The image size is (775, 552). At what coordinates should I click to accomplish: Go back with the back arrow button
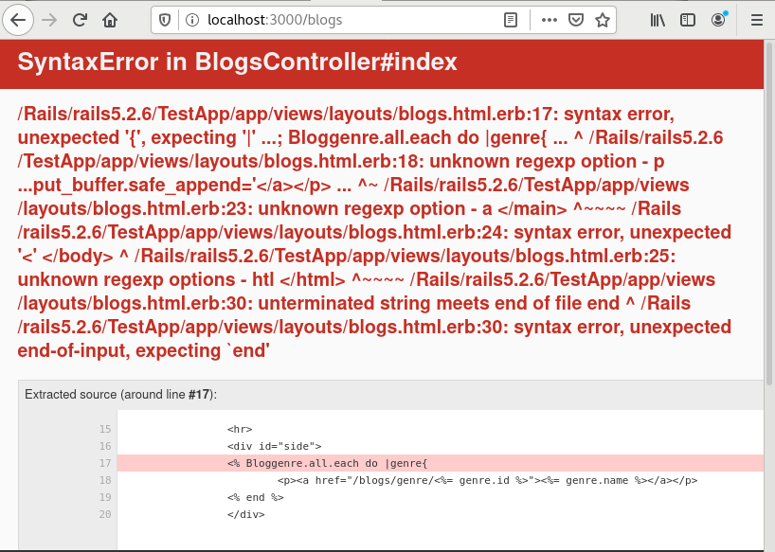(x=18, y=20)
